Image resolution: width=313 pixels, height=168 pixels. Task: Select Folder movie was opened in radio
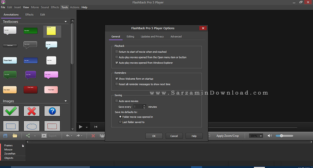120,117
